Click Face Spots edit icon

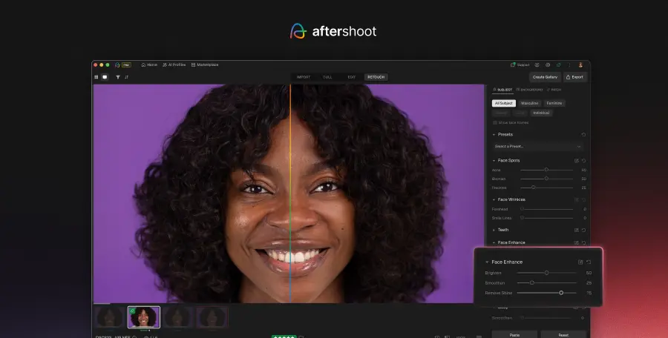577,161
